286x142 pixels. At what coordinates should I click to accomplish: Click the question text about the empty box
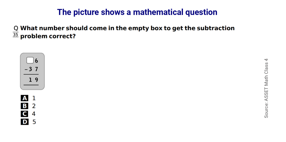point(127,32)
